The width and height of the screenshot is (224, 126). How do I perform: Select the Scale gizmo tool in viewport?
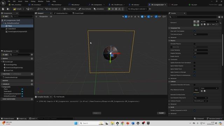click(132, 16)
